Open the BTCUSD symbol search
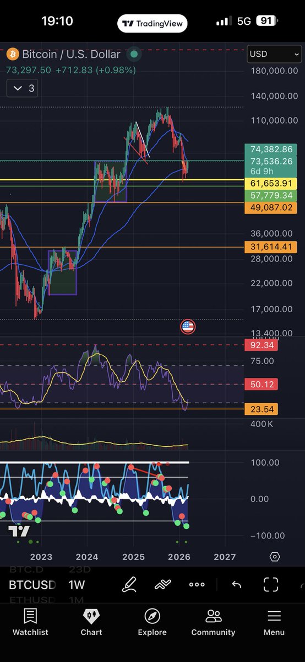 (32, 585)
